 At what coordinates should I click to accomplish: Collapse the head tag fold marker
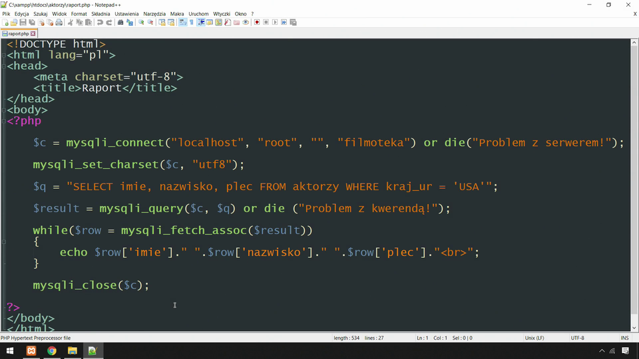pos(4,66)
